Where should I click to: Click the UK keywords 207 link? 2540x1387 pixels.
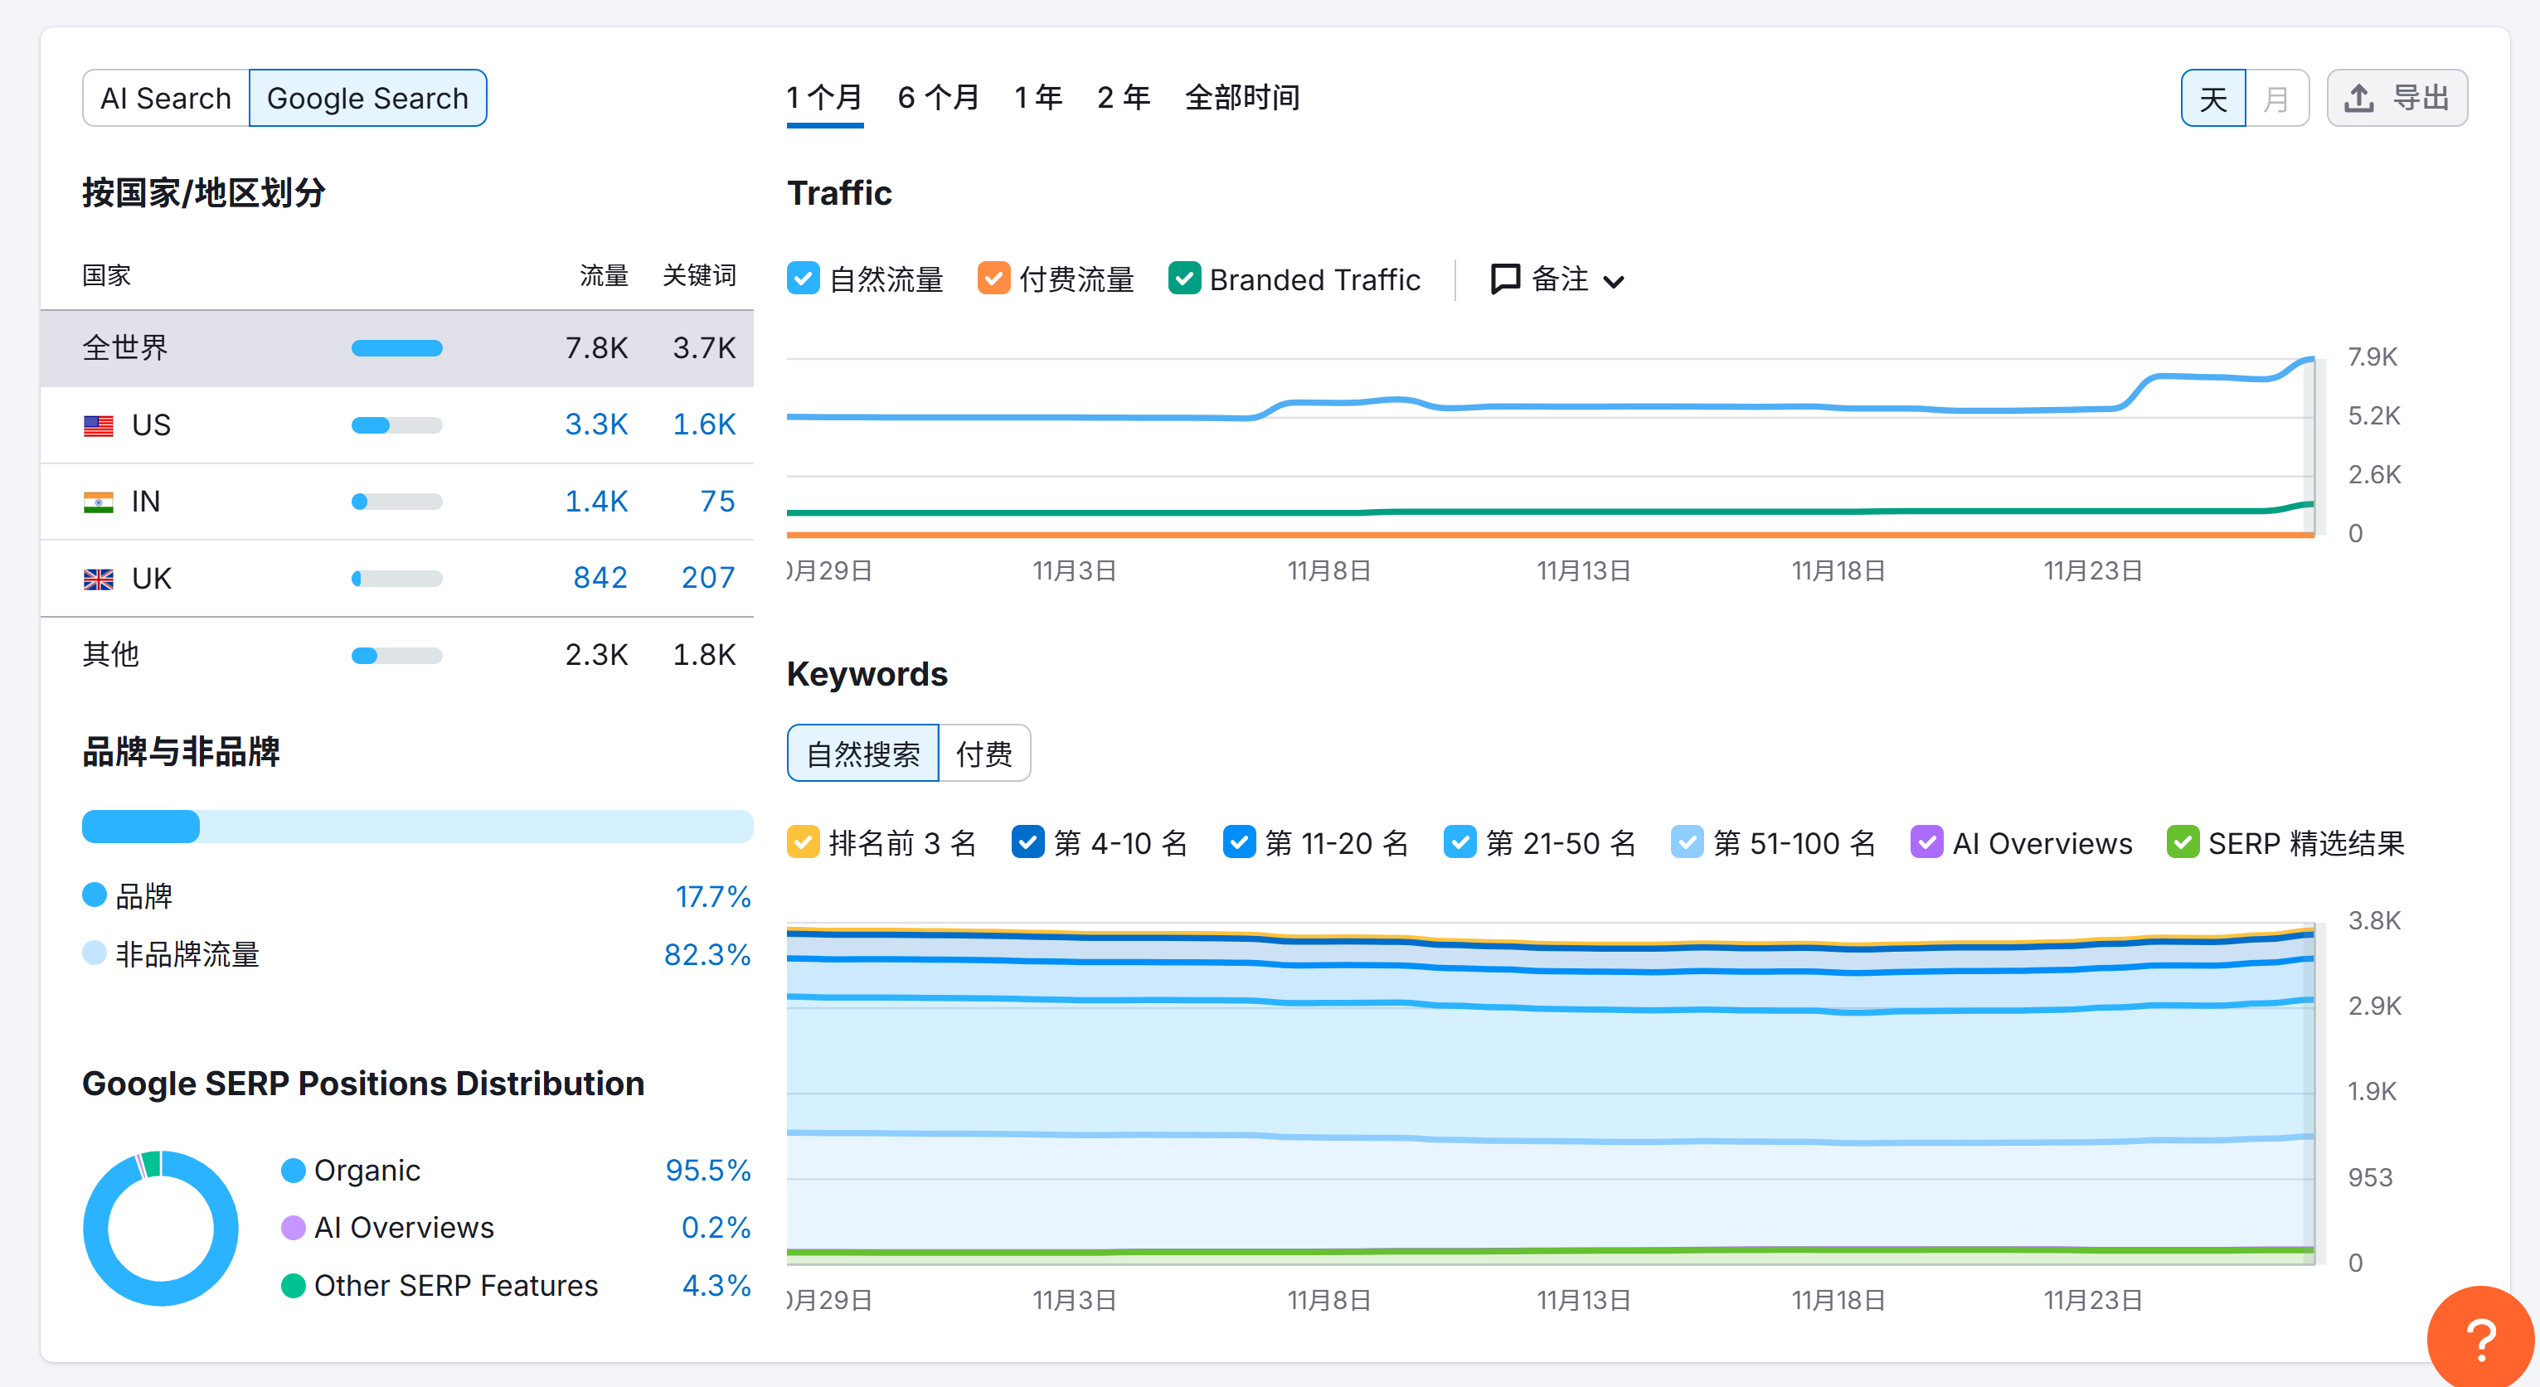point(707,579)
